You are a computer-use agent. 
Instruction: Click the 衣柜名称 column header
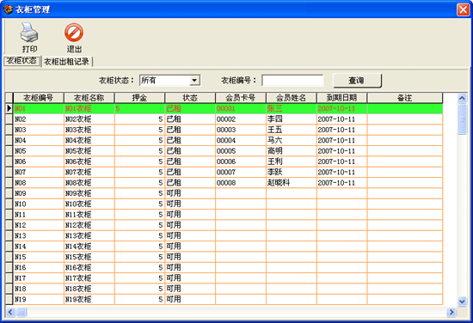click(89, 98)
